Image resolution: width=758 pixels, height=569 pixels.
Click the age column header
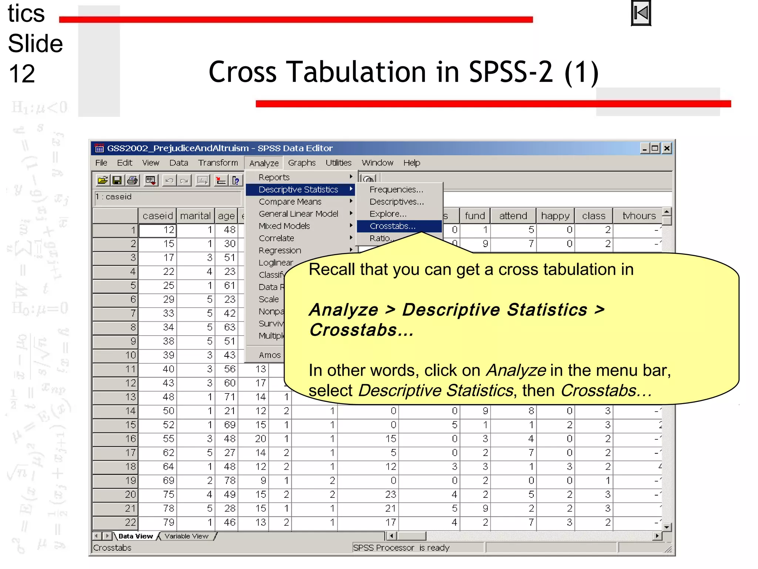coord(226,216)
